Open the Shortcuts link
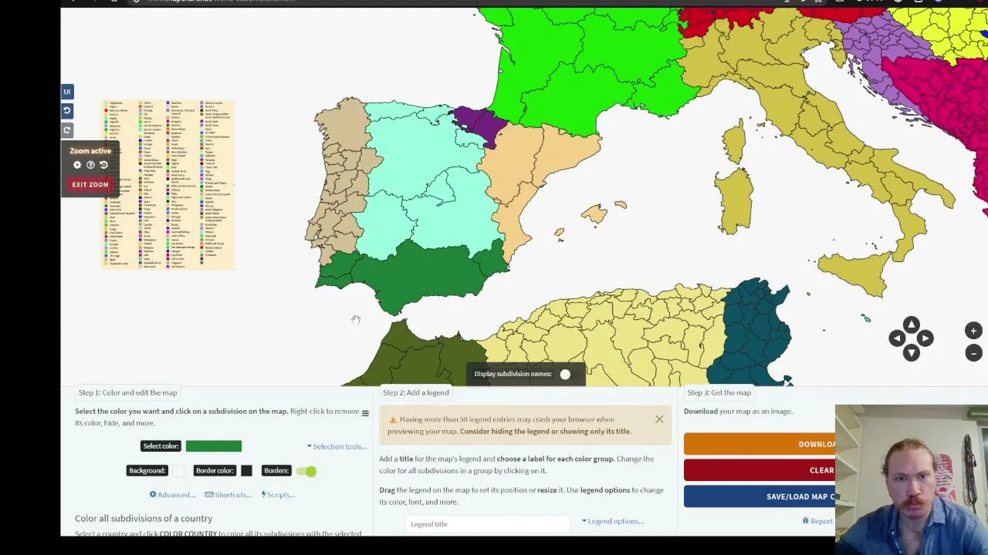 pos(228,495)
